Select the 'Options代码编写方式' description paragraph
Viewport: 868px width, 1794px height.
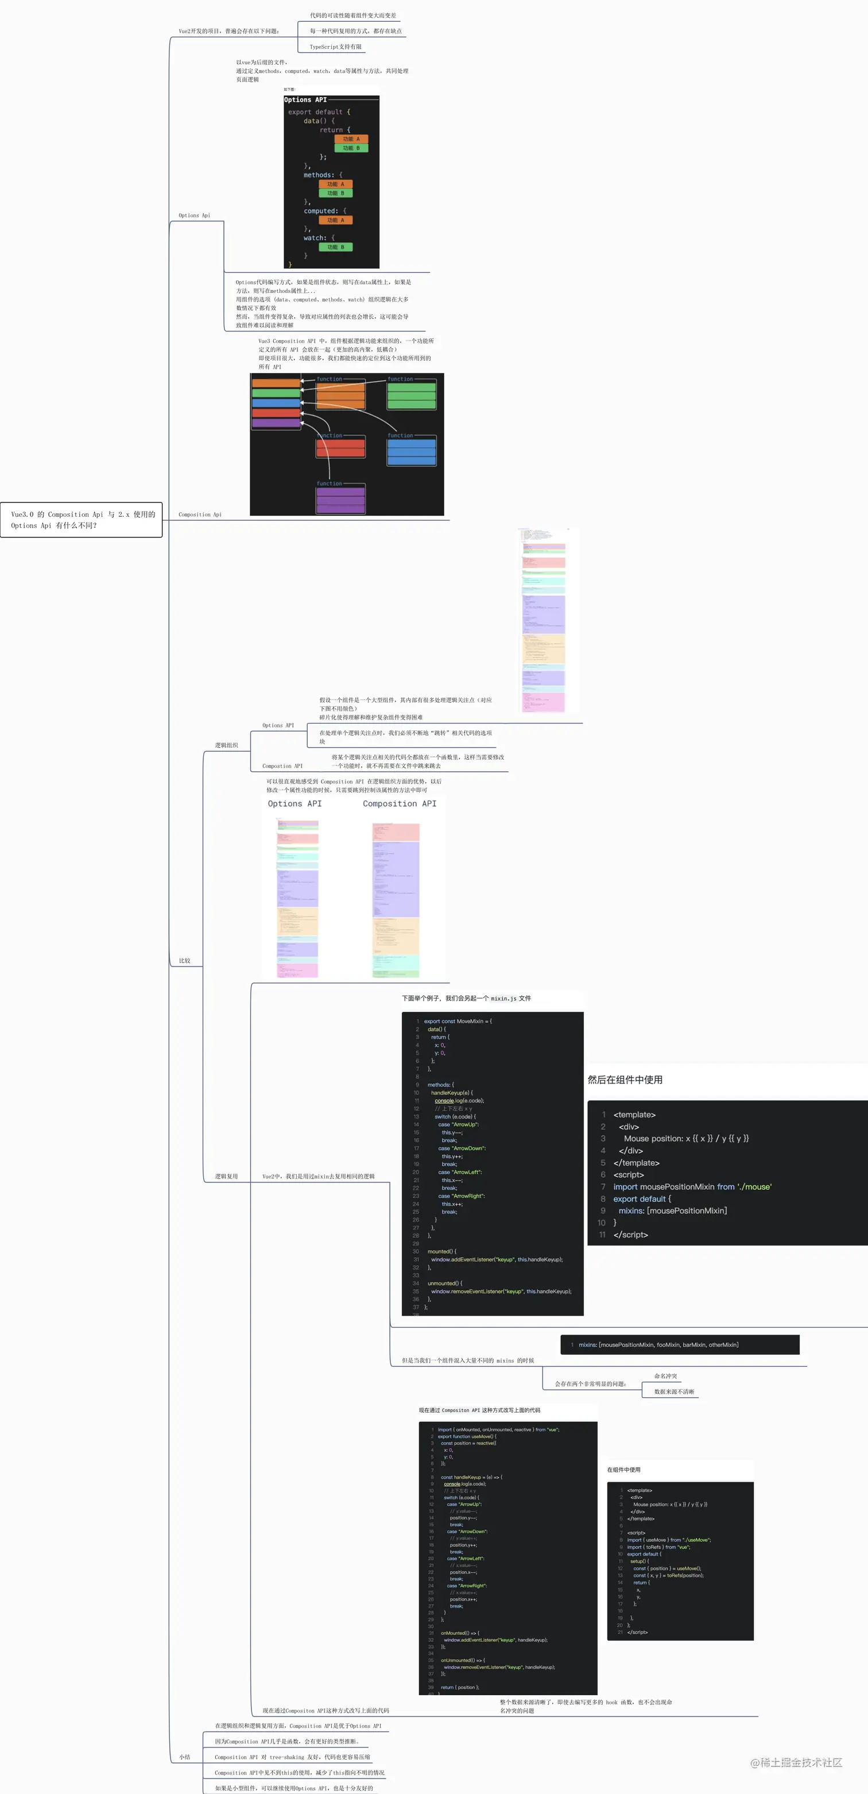coord(324,304)
